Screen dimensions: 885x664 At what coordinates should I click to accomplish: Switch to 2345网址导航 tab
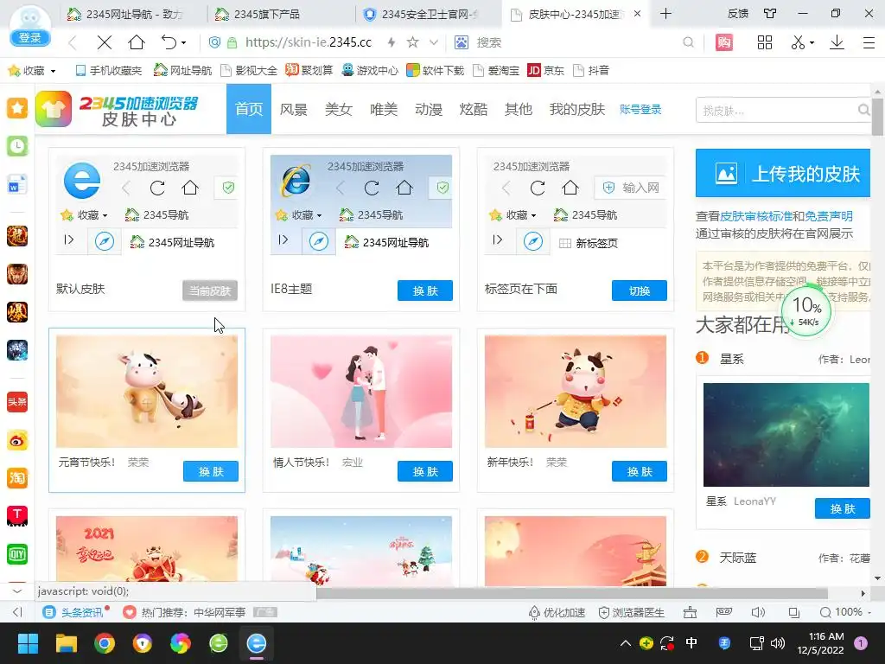pos(133,14)
